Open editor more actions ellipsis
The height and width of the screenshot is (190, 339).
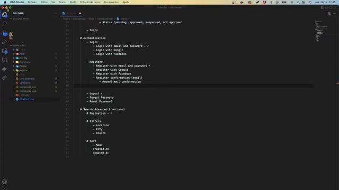[x=335, y=13]
